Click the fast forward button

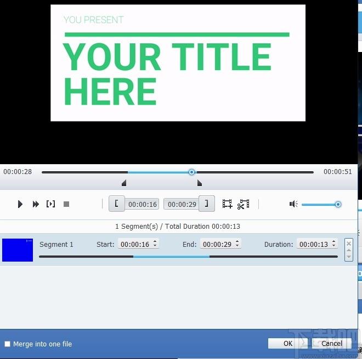pyautogui.click(x=36, y=204)
